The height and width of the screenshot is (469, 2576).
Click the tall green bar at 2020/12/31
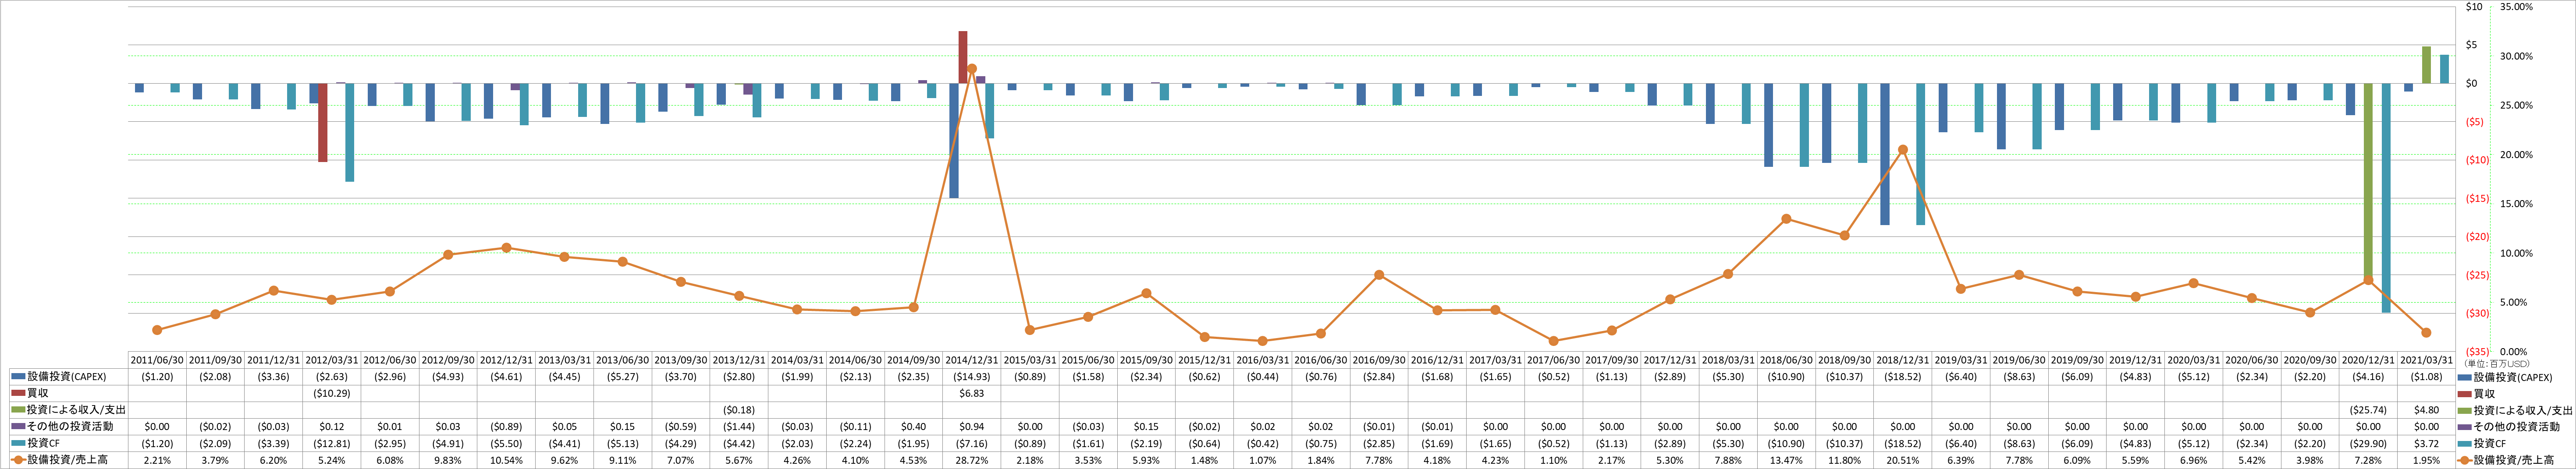click(2368, 181)
